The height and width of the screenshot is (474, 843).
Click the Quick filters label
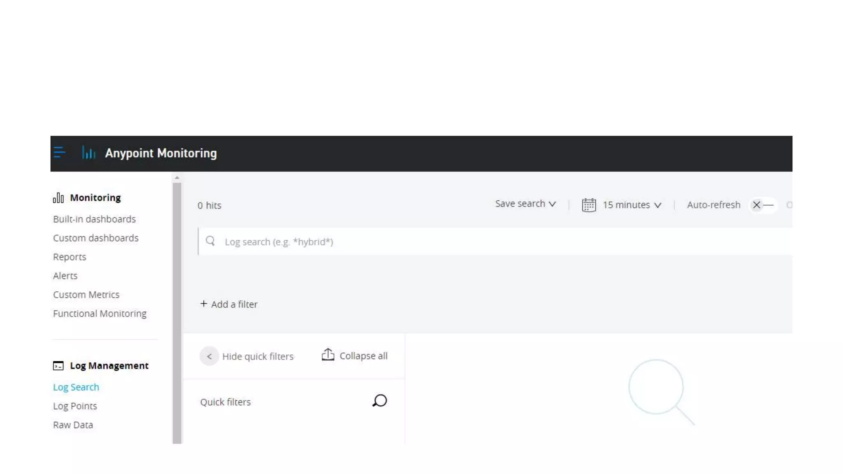(225, 402)
